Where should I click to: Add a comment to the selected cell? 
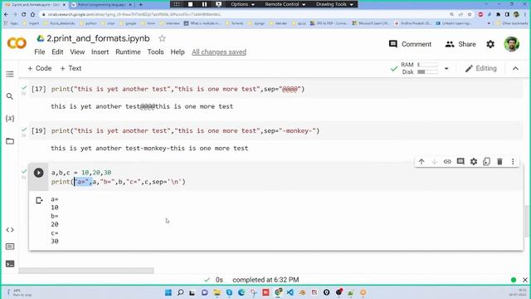click(460, 162)
